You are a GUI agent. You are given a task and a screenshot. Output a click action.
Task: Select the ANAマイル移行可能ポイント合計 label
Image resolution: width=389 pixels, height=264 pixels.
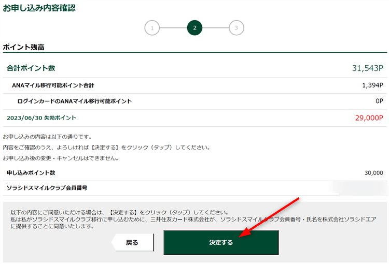pyautogui.click(x=53, y=85)
